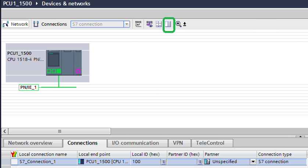Open the Unspecified partner dropdown arrow
308x168 pixels.
click(253, 162)
